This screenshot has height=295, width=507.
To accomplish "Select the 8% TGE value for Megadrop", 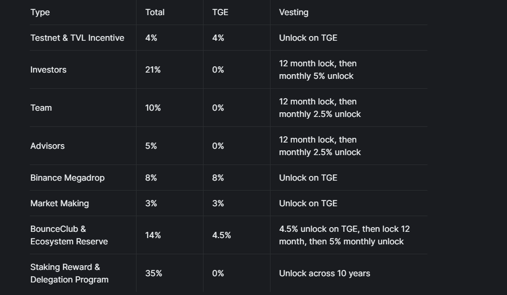I will (x=218, y=178).
